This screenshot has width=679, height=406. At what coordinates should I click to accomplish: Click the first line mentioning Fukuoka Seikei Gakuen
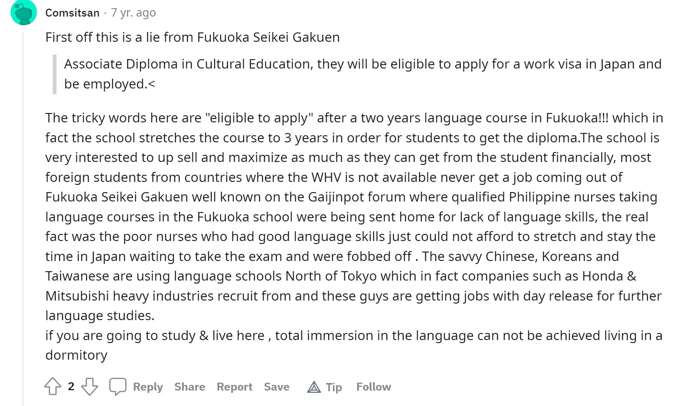(x=192, y=37)
